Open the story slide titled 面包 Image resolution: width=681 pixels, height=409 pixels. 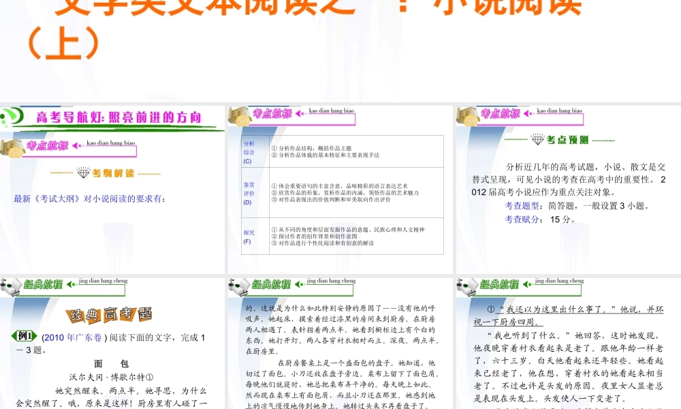[112, 342]
